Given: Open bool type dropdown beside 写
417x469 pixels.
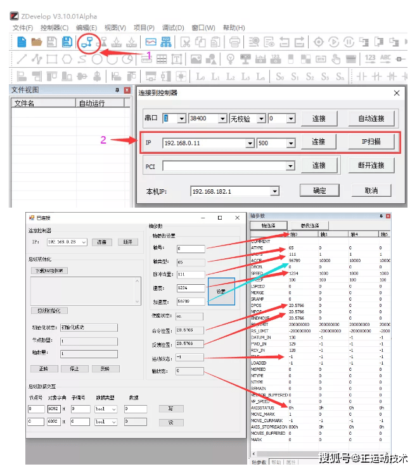Looking at the screenshot, I should pos(114,409).
